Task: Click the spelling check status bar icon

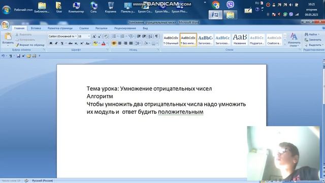Action: (26, 181)
